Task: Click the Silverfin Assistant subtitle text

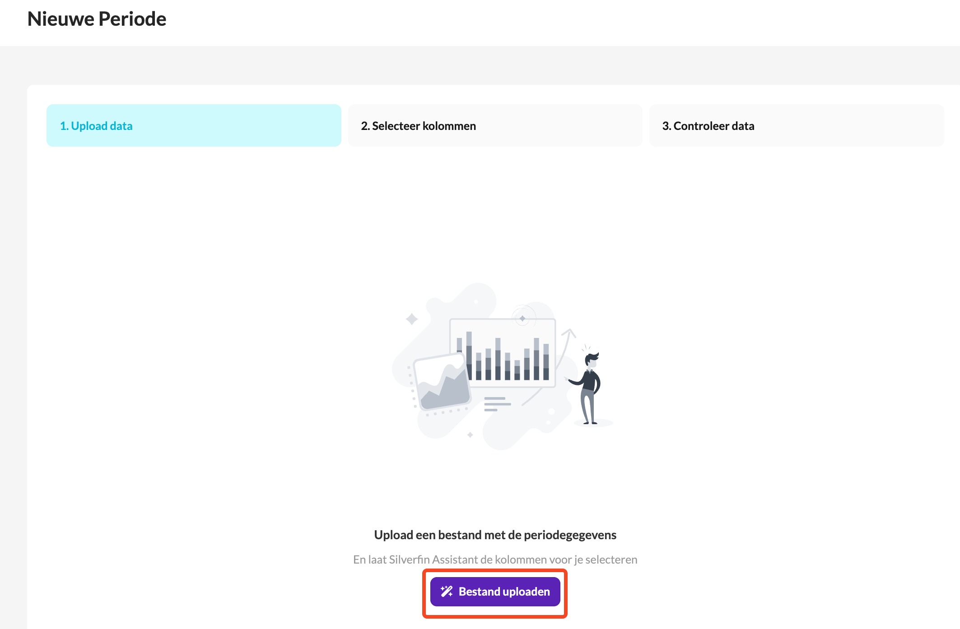Action: 495,560
